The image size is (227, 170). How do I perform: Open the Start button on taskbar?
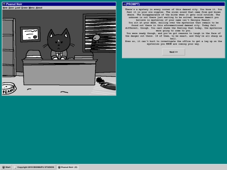pyautogui.click(x=6, y=167)
